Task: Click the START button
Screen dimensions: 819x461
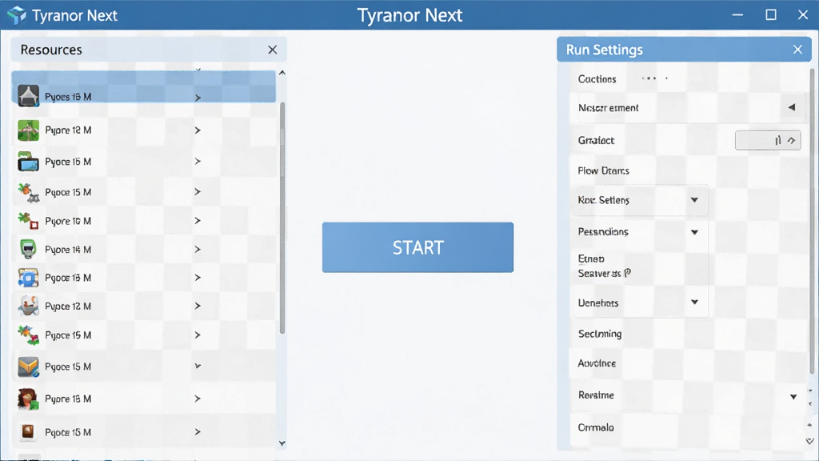Action: [417, 247]
